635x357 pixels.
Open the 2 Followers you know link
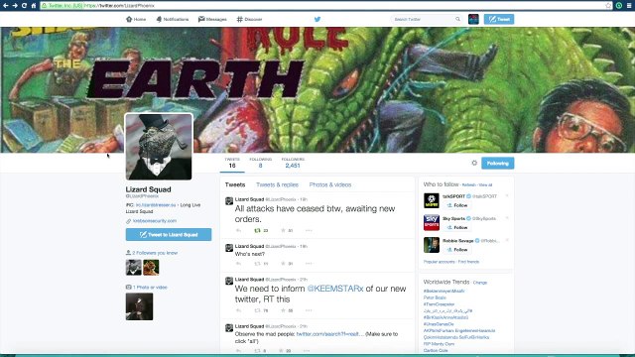pos(155,253)
